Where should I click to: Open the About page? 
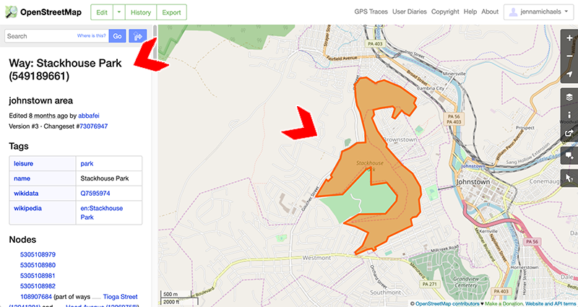click(x=490, y=12)
